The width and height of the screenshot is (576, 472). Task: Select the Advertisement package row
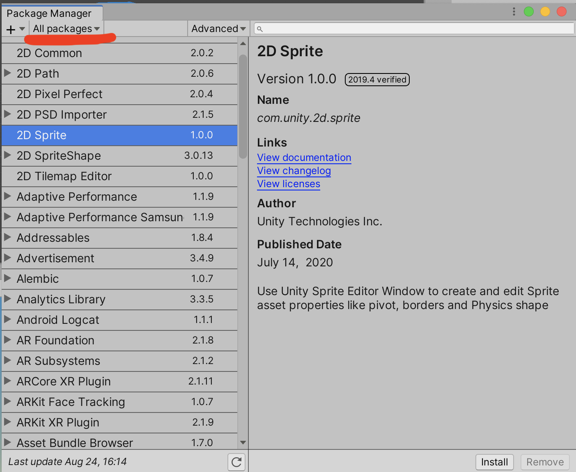[x=119, y=259]
